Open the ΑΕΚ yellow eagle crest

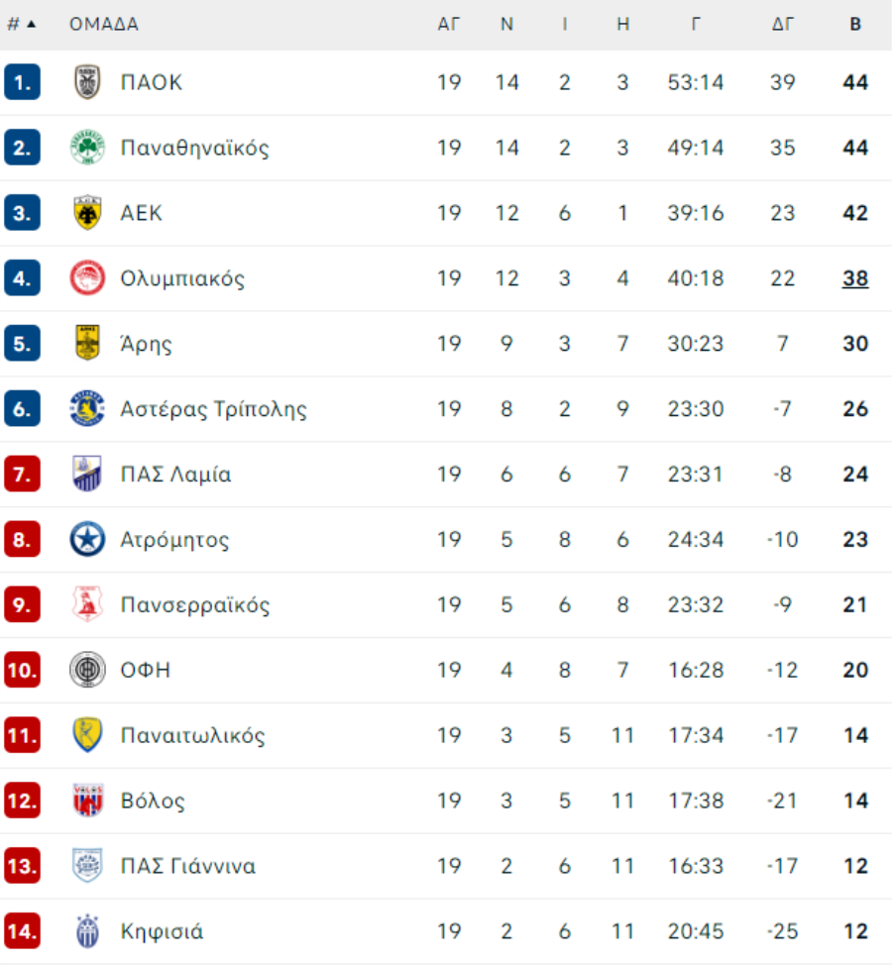(87, 212)
